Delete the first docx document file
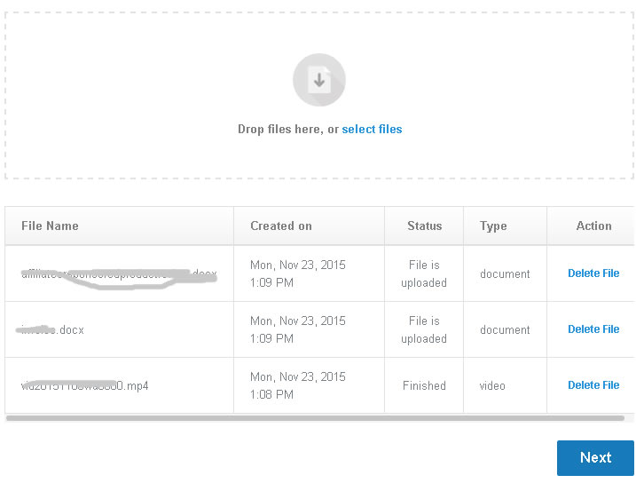 coord(593,273)
